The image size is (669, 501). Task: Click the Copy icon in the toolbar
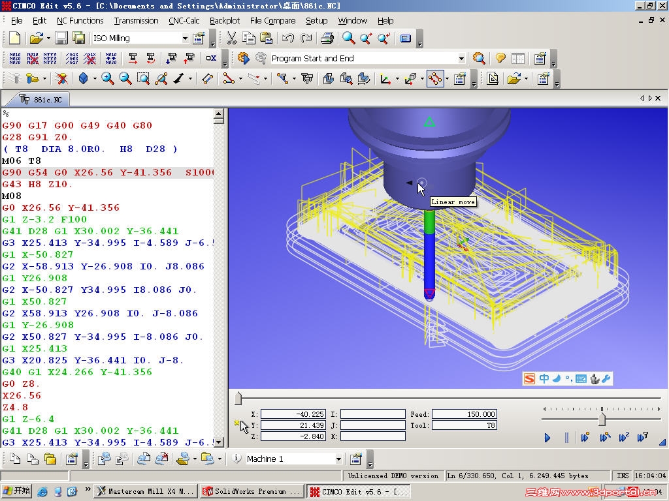249,38
